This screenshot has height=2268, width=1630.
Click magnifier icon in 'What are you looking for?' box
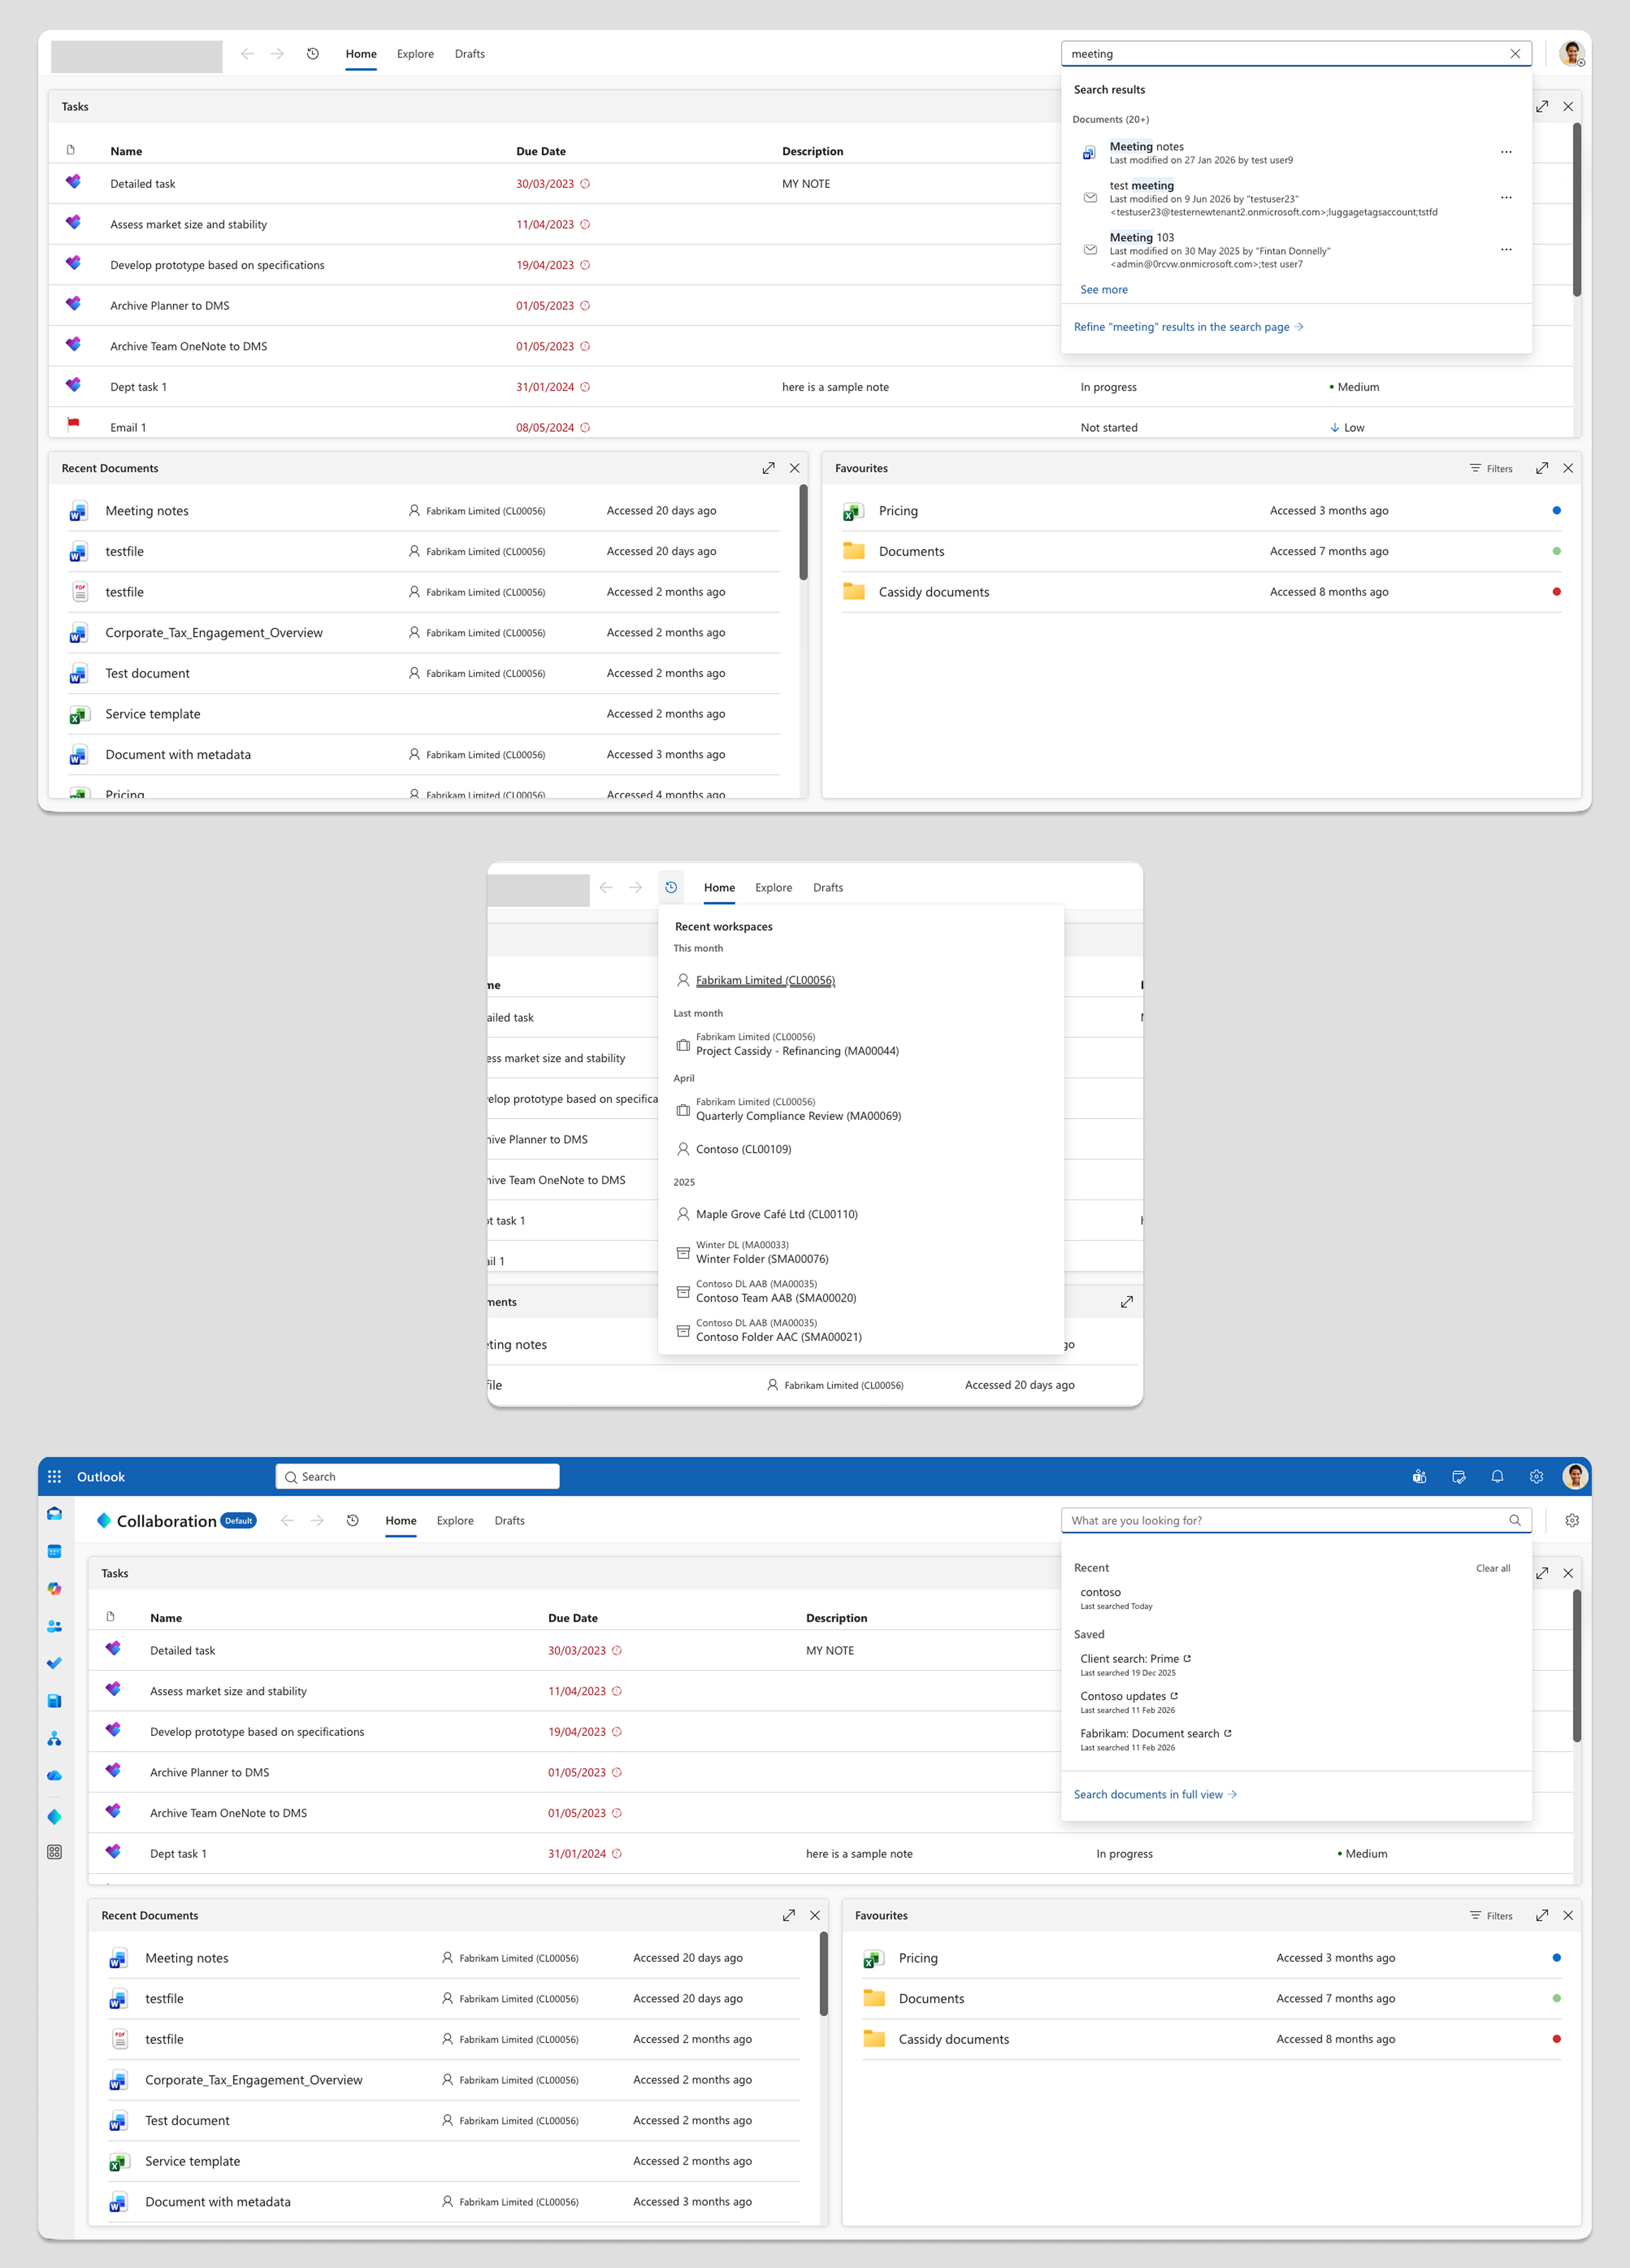point(1515,1520)
